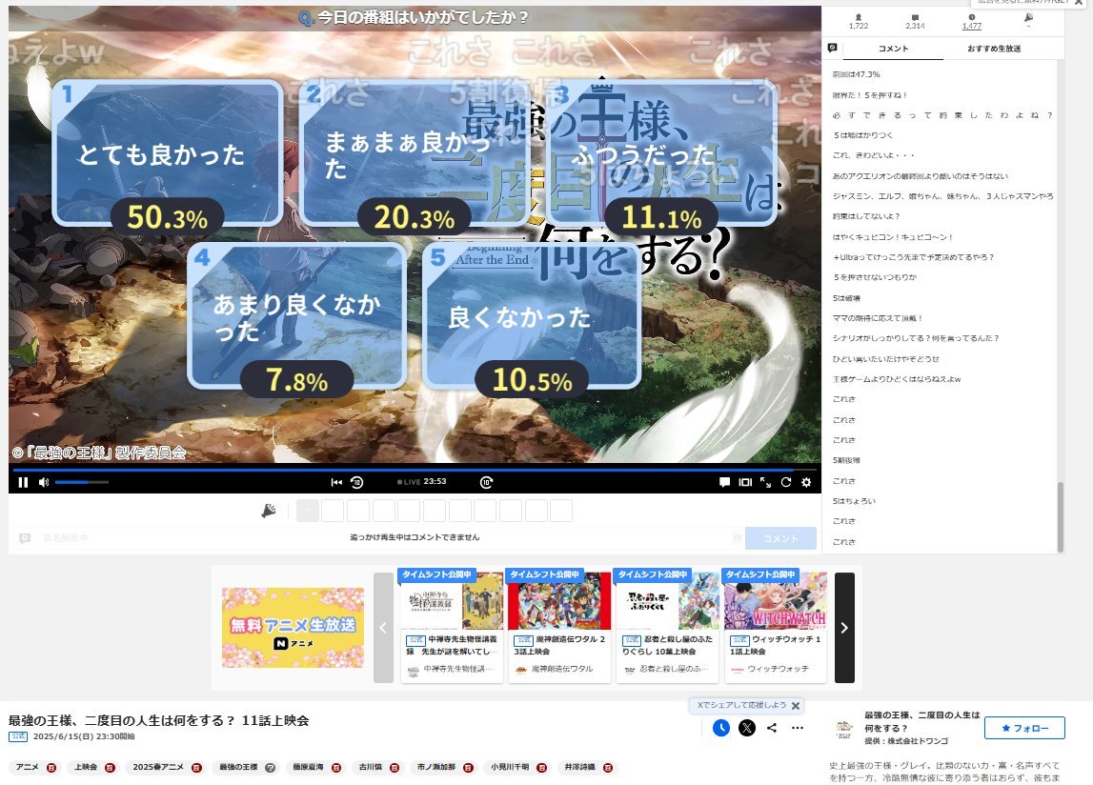Click the viewer count icon showing 1,722

coord(859,17)
